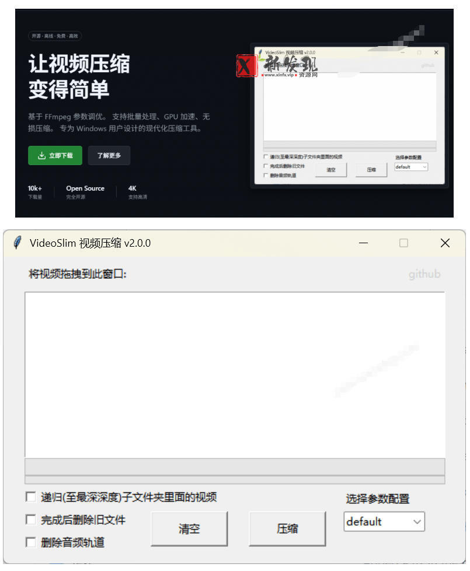The image size is (470, 571).
Task: Close the preview window in the banner
Action: click(x=436, y=52)
